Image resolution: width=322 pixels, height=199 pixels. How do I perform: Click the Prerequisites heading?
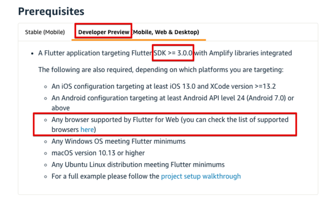pos(51,11)
